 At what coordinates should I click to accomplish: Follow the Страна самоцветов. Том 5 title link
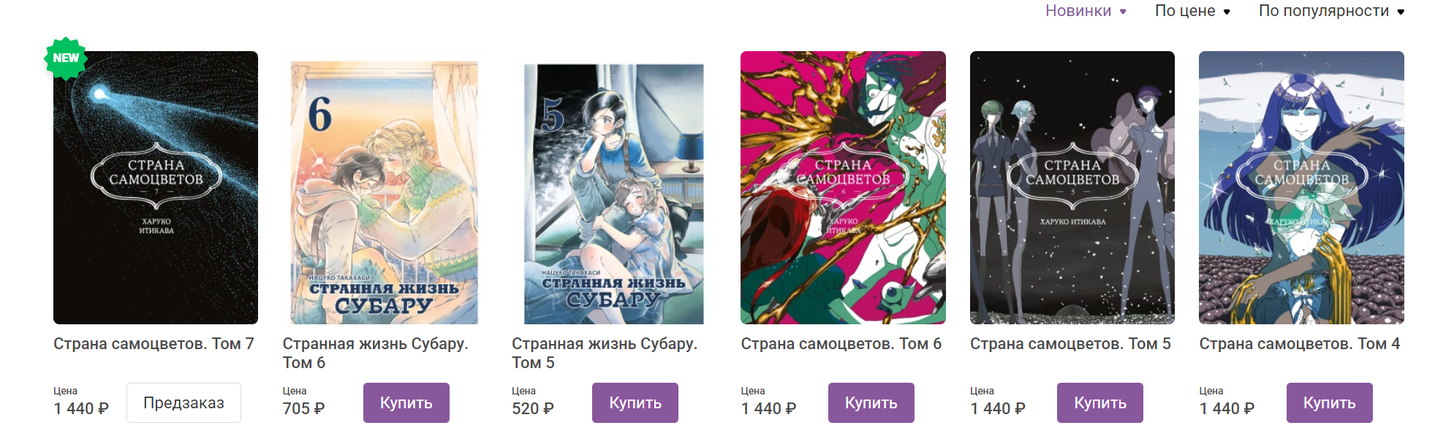pos(1070,344)
